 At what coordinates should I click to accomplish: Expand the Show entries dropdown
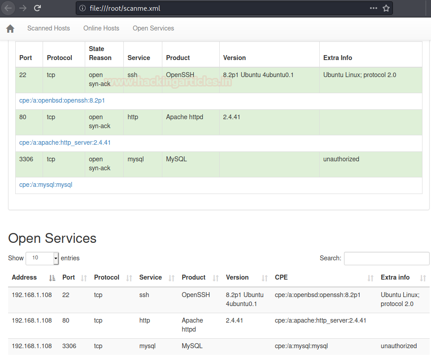click(42, 259)
